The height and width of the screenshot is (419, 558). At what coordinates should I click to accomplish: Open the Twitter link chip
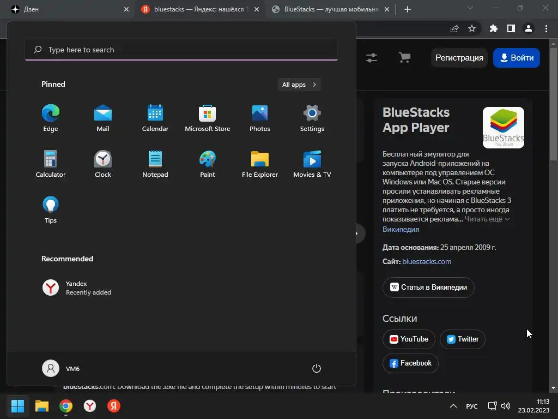463,339
